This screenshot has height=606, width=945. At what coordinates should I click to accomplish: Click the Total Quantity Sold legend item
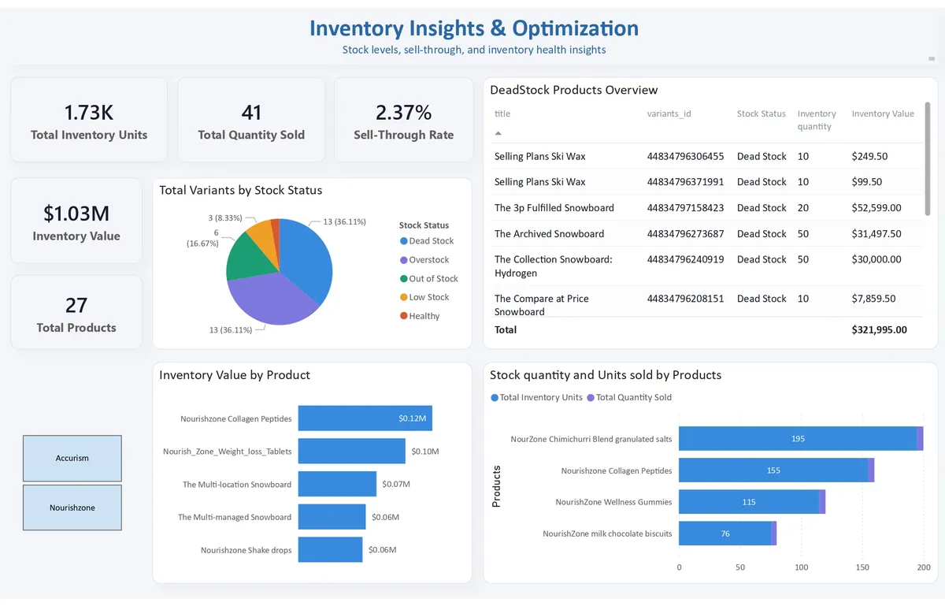(629, 397)
